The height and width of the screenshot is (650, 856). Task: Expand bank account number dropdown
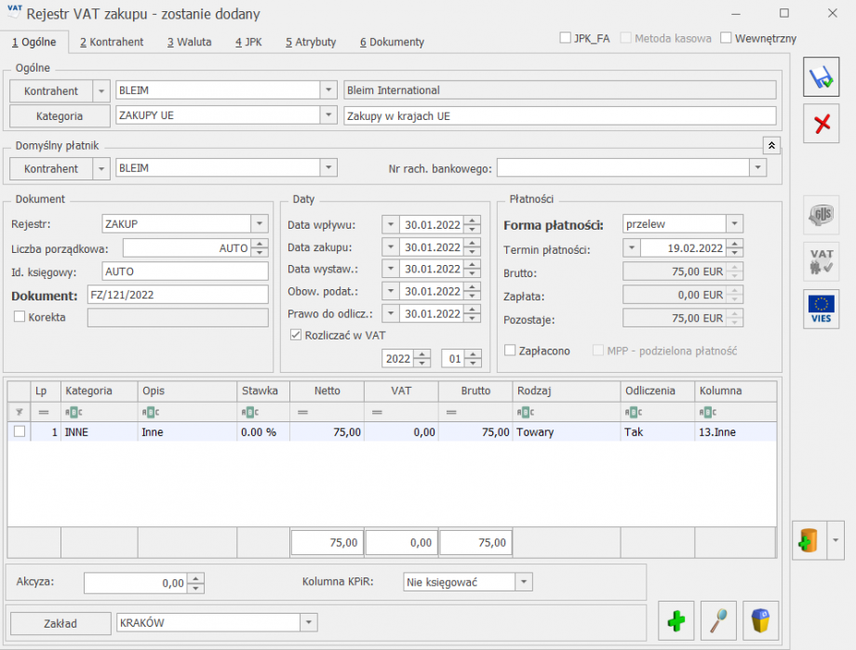[x=757, y=167]
